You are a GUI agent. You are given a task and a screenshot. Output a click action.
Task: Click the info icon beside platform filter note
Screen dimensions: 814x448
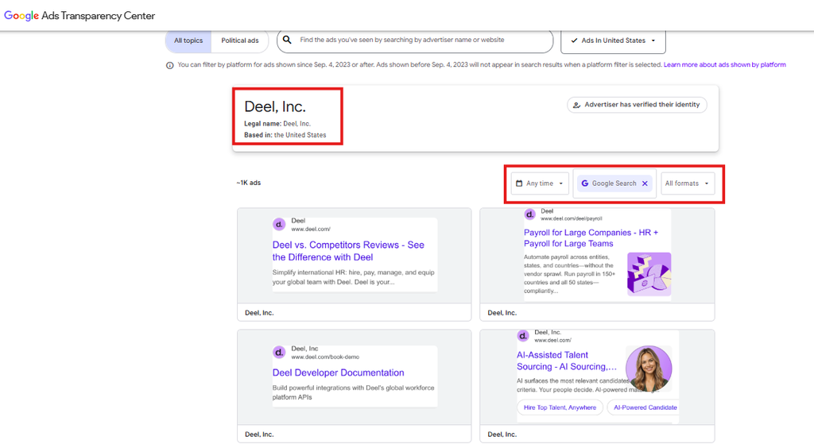170,65
